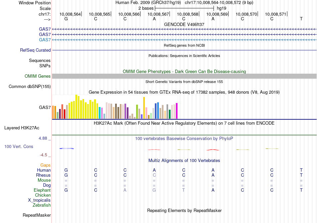Click the Zebrafish species label
Screen dimensions: 317x223
(x=42, y=205)
